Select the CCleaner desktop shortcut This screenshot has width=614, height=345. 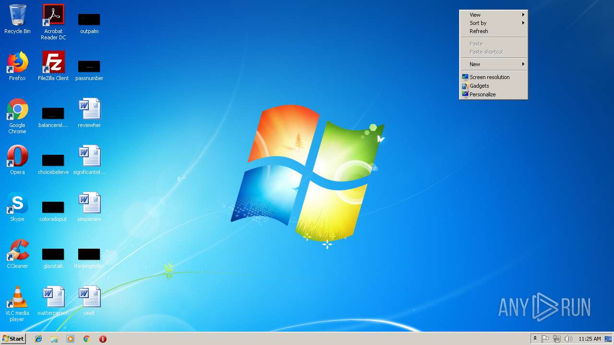click(17, 254)
